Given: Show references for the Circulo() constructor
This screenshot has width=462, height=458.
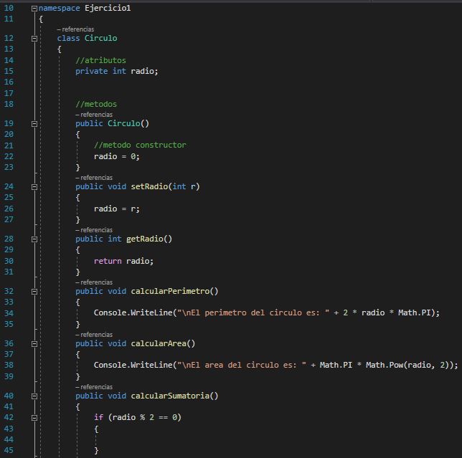Looking at the screenshot, I should (95, 115).
